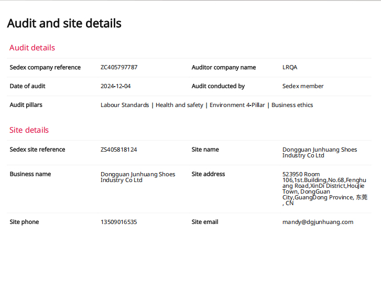Select the site phone number 13509016535
Viewport: 381px width, 288px height.
coord(118,222)
